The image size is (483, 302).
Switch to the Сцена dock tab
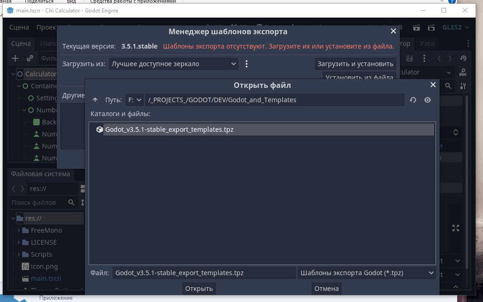tap(21, 43)
